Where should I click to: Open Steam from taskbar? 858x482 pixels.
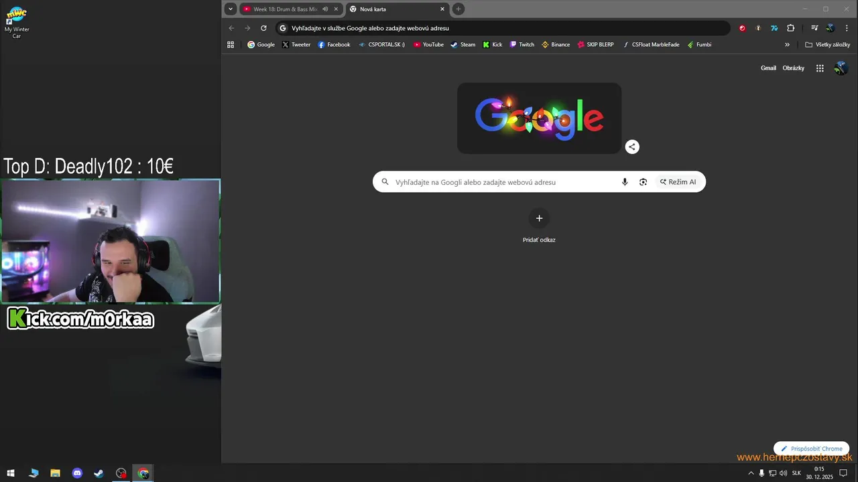(99, 473)
